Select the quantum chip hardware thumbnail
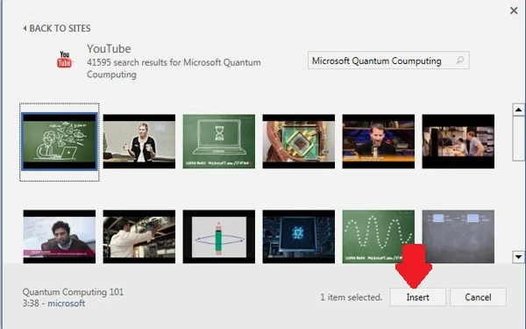 [x=299, y=141]
